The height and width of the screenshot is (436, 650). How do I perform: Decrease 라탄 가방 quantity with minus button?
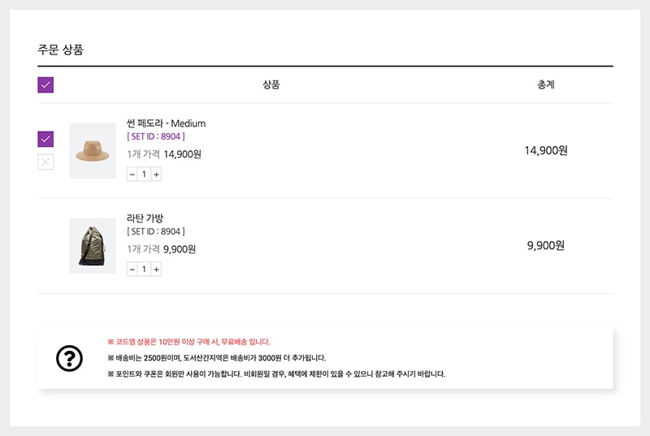tap(132, 269)
